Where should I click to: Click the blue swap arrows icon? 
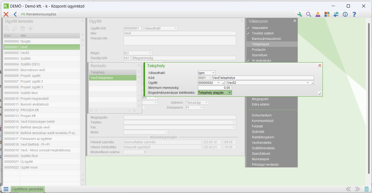(336, 14)
